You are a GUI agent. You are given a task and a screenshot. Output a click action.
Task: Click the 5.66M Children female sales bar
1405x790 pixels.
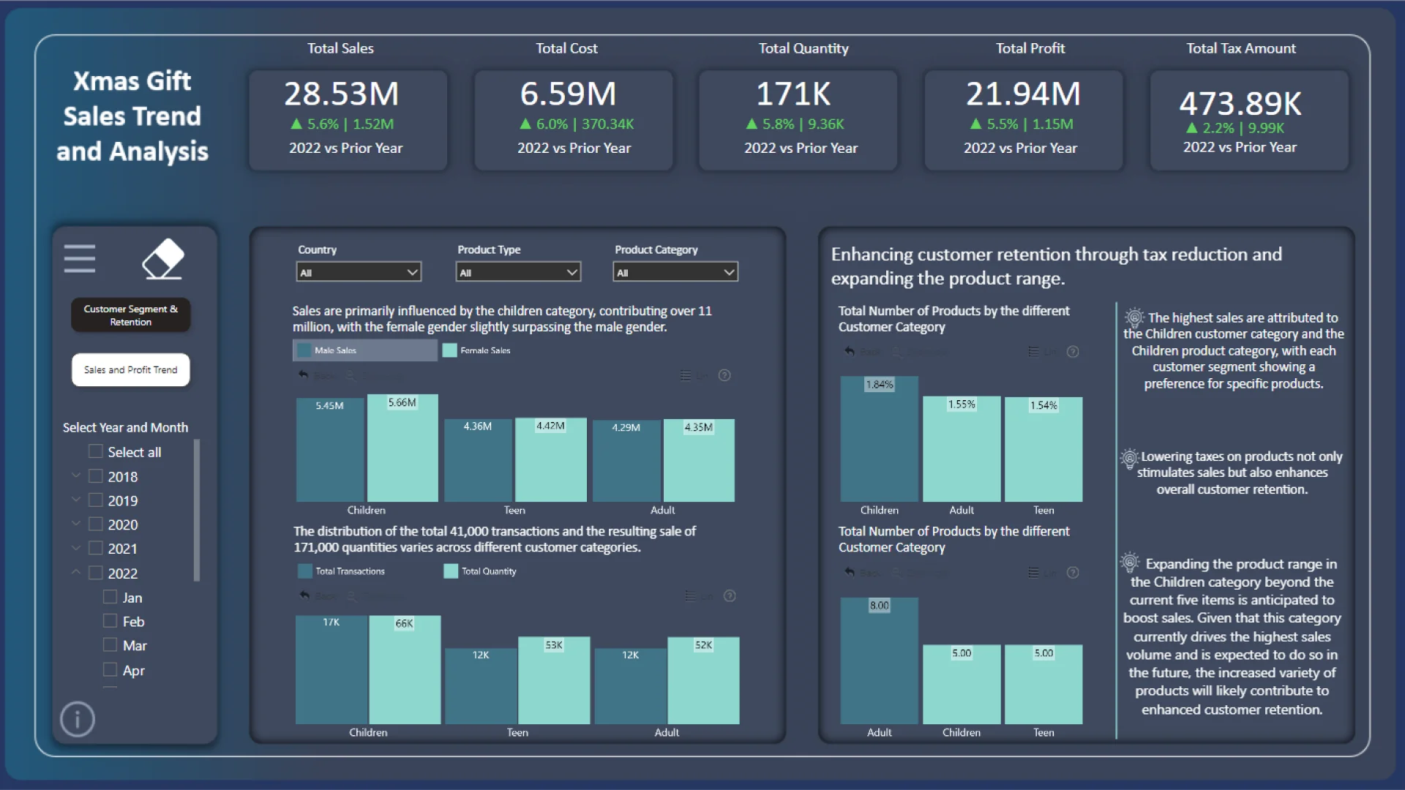click(x=402, y=448)
